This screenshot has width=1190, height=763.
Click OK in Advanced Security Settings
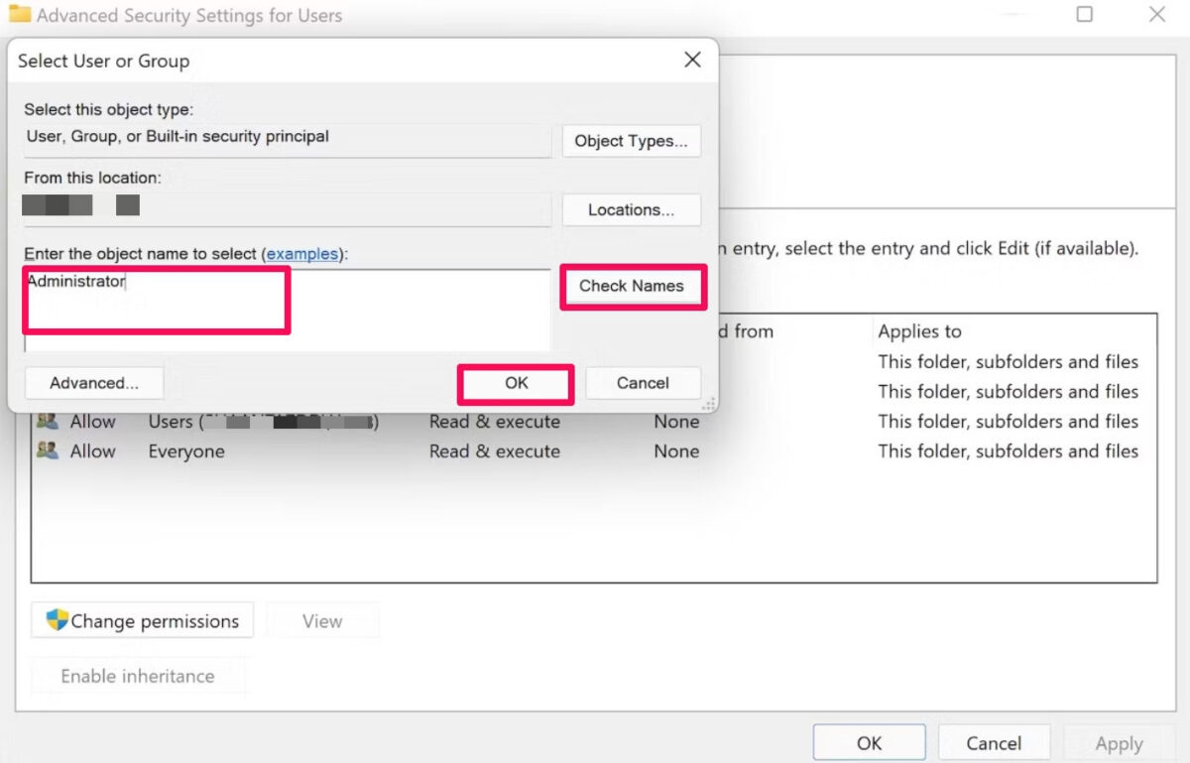[869, 743]
